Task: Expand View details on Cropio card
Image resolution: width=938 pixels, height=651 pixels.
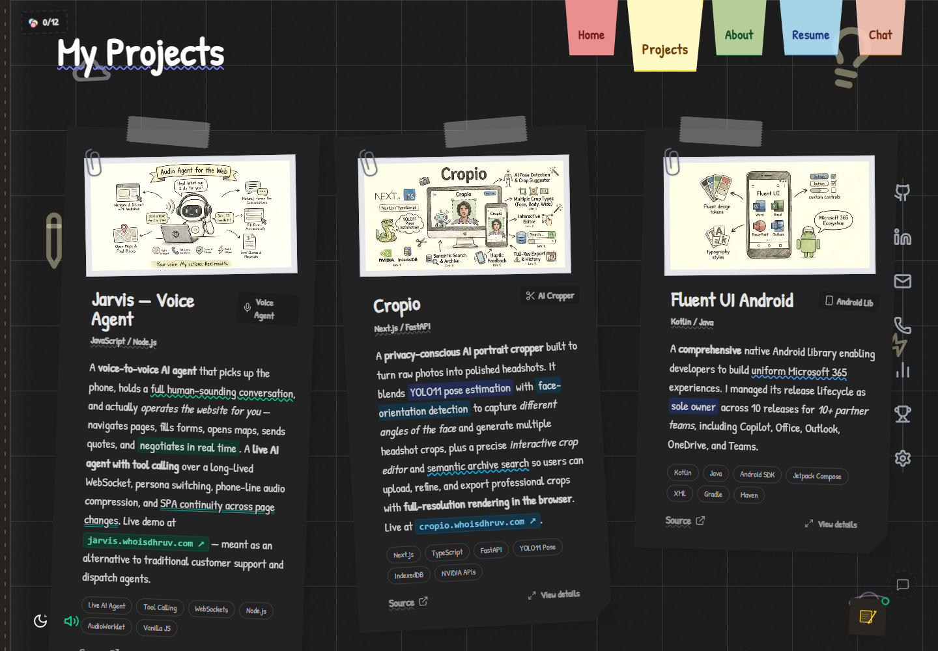Action: click(554, 594)
